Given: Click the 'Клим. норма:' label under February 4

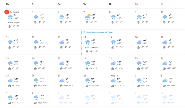Looking at the screenshot, I should click(14, 22).
